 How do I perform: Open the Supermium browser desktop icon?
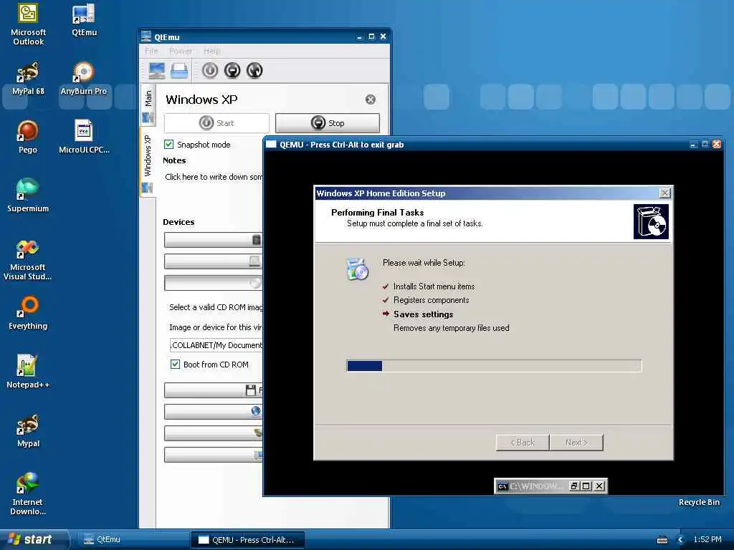tap(28, 196)
